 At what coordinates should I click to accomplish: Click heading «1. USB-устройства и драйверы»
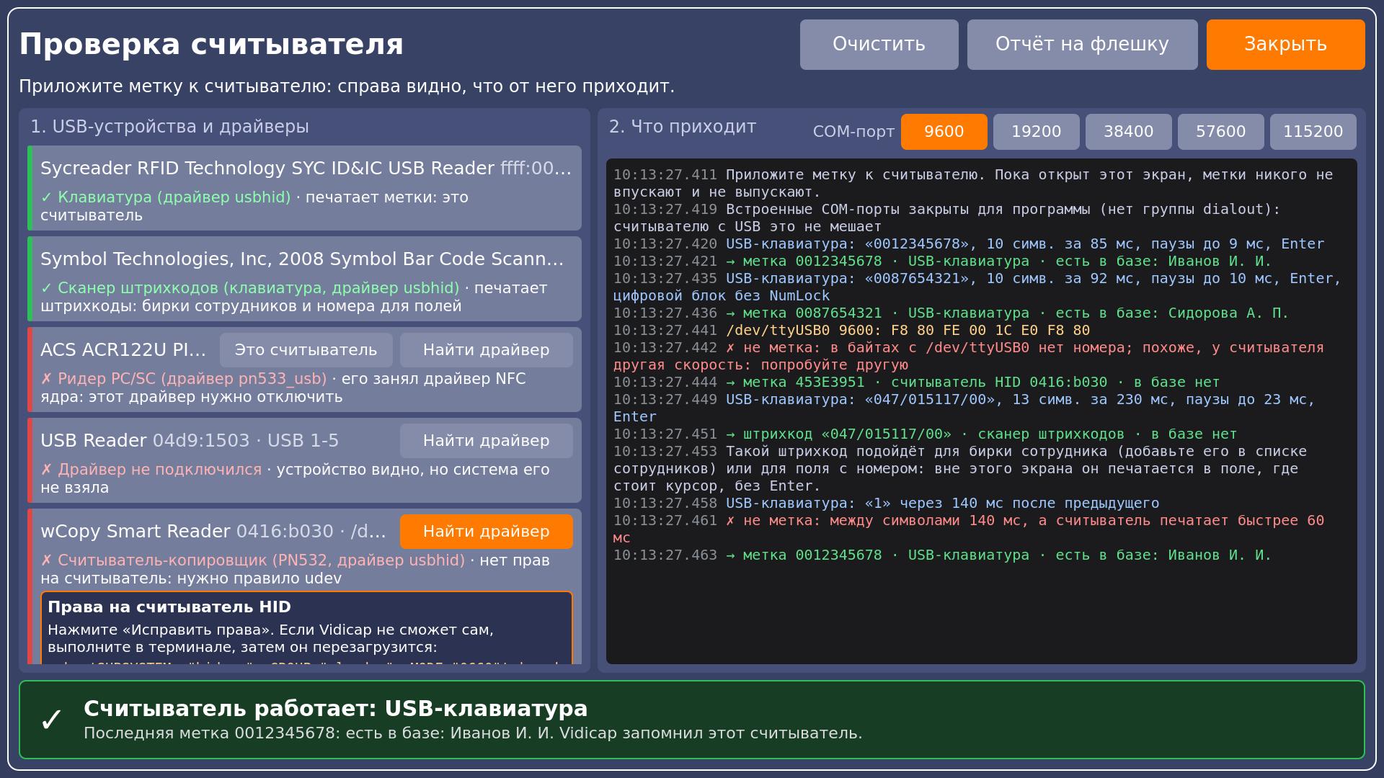[x=169, y=127]
